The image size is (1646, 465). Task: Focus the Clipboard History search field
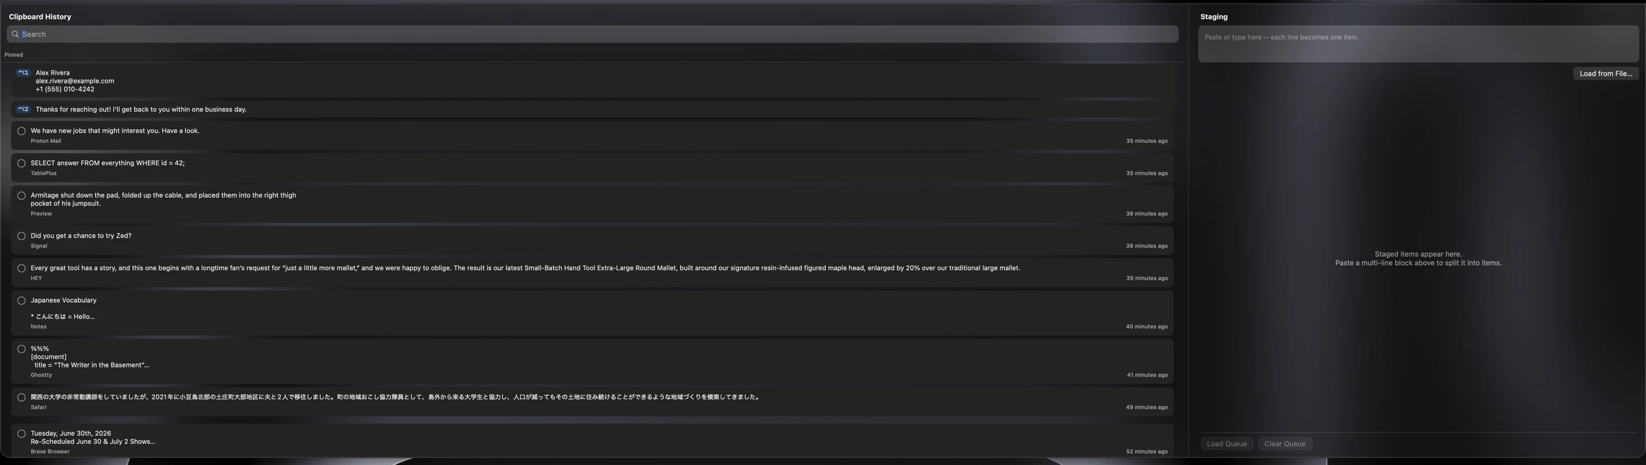tap(592, 34)
